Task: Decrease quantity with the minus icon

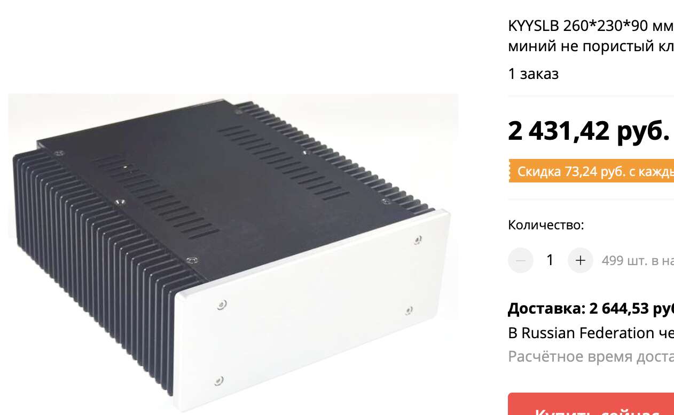Action: 520,260
